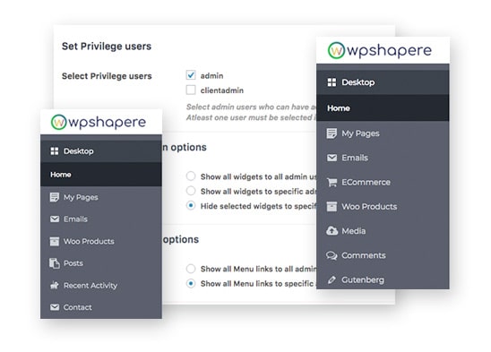This screenshot has width=491, height=352.
Task: Open Emails label in right sidebar
Action: (x=355, y=158)
